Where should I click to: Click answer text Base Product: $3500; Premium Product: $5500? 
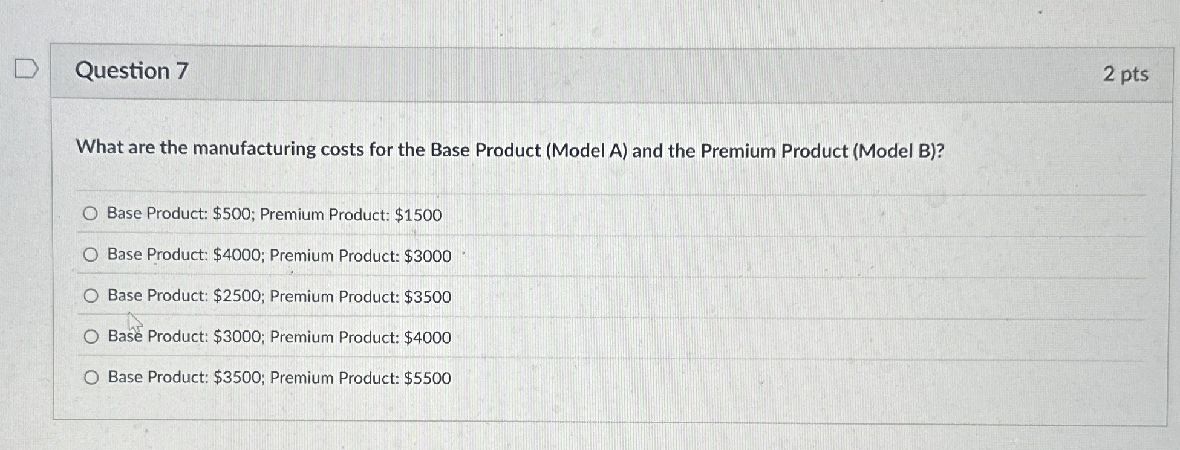pyautogui.click(x=279, y=378)
